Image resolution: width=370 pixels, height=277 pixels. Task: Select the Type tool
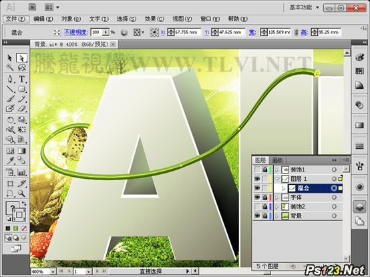click(x=22, y=79)
